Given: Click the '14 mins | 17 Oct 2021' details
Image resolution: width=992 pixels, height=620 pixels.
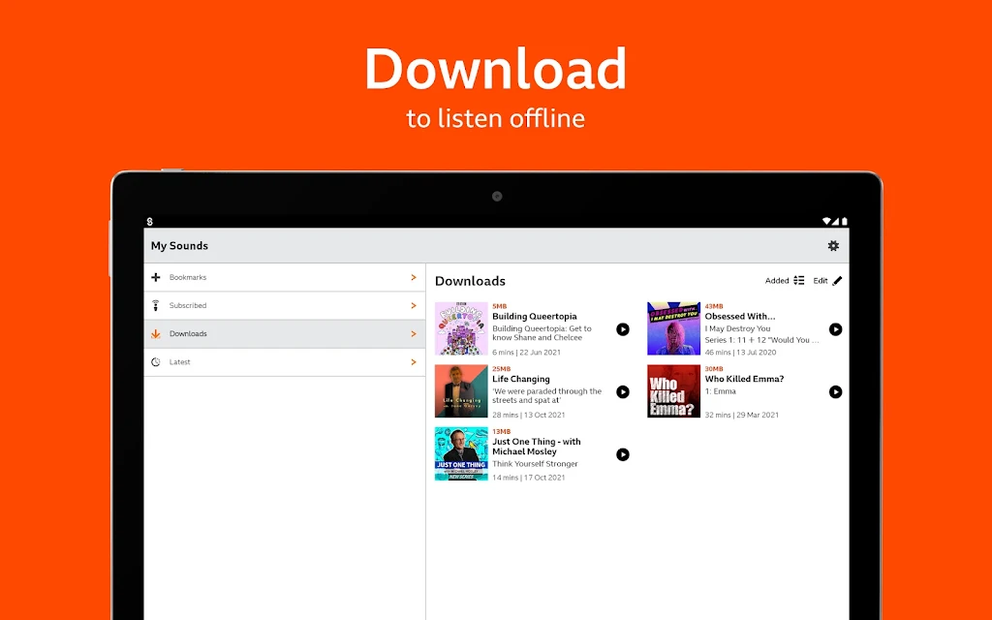Looking at the screenshot, I should (x=529, y=478).
